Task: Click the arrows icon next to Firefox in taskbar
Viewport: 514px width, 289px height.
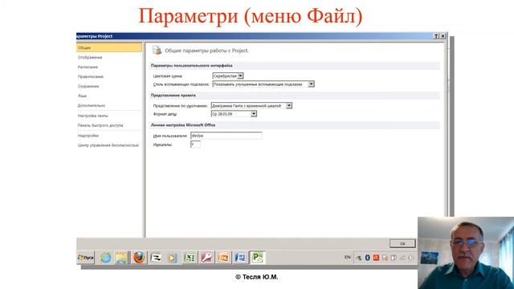Action: coord(155,258)
